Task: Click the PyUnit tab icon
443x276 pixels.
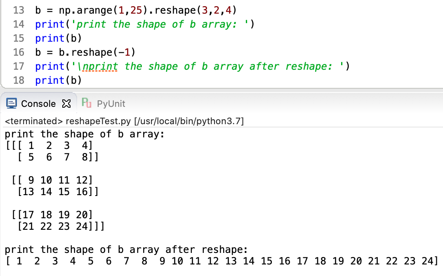Action: tap(86, 103)
